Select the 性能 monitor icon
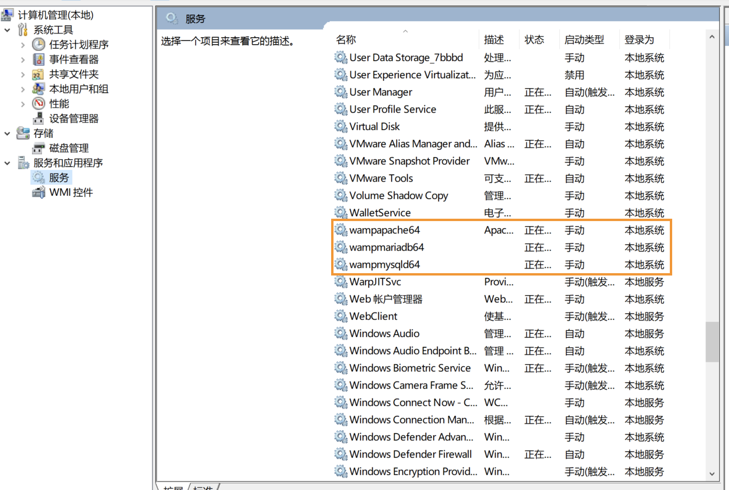Viewport: 729px width, 490px height. click(x=39, y=103)
